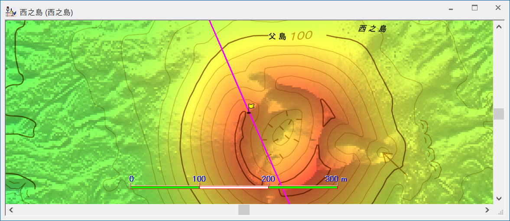Click the 100 contour elevation label
The height and width of the screenshot is (221, 510).
pos(302,36)
